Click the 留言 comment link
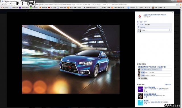182x108 pixels. pyautogui.click(x=141, y=22)
